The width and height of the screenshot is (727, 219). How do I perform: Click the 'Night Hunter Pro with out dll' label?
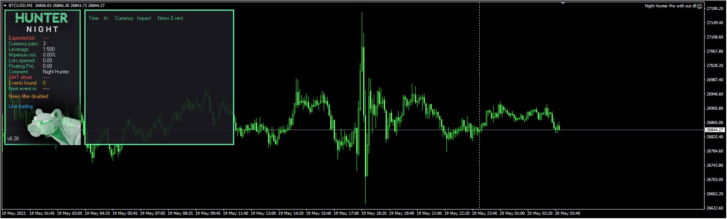coord(670,6)
